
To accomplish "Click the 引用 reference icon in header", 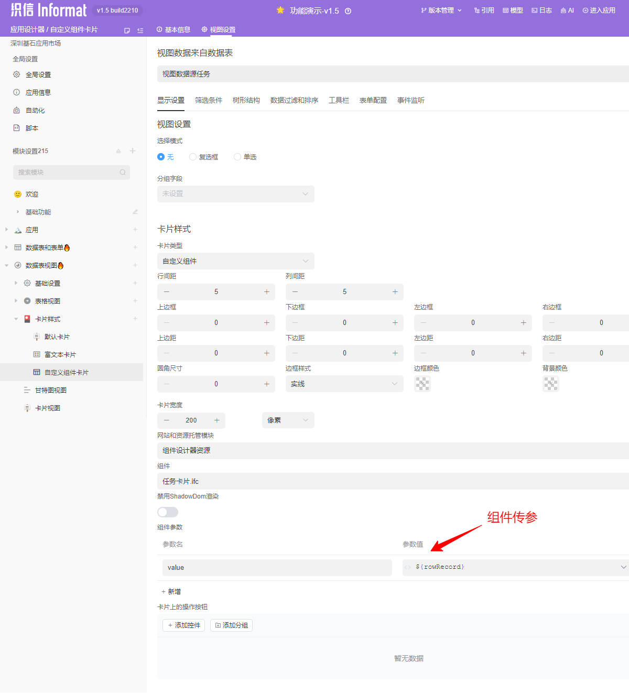I will (477, 10).
